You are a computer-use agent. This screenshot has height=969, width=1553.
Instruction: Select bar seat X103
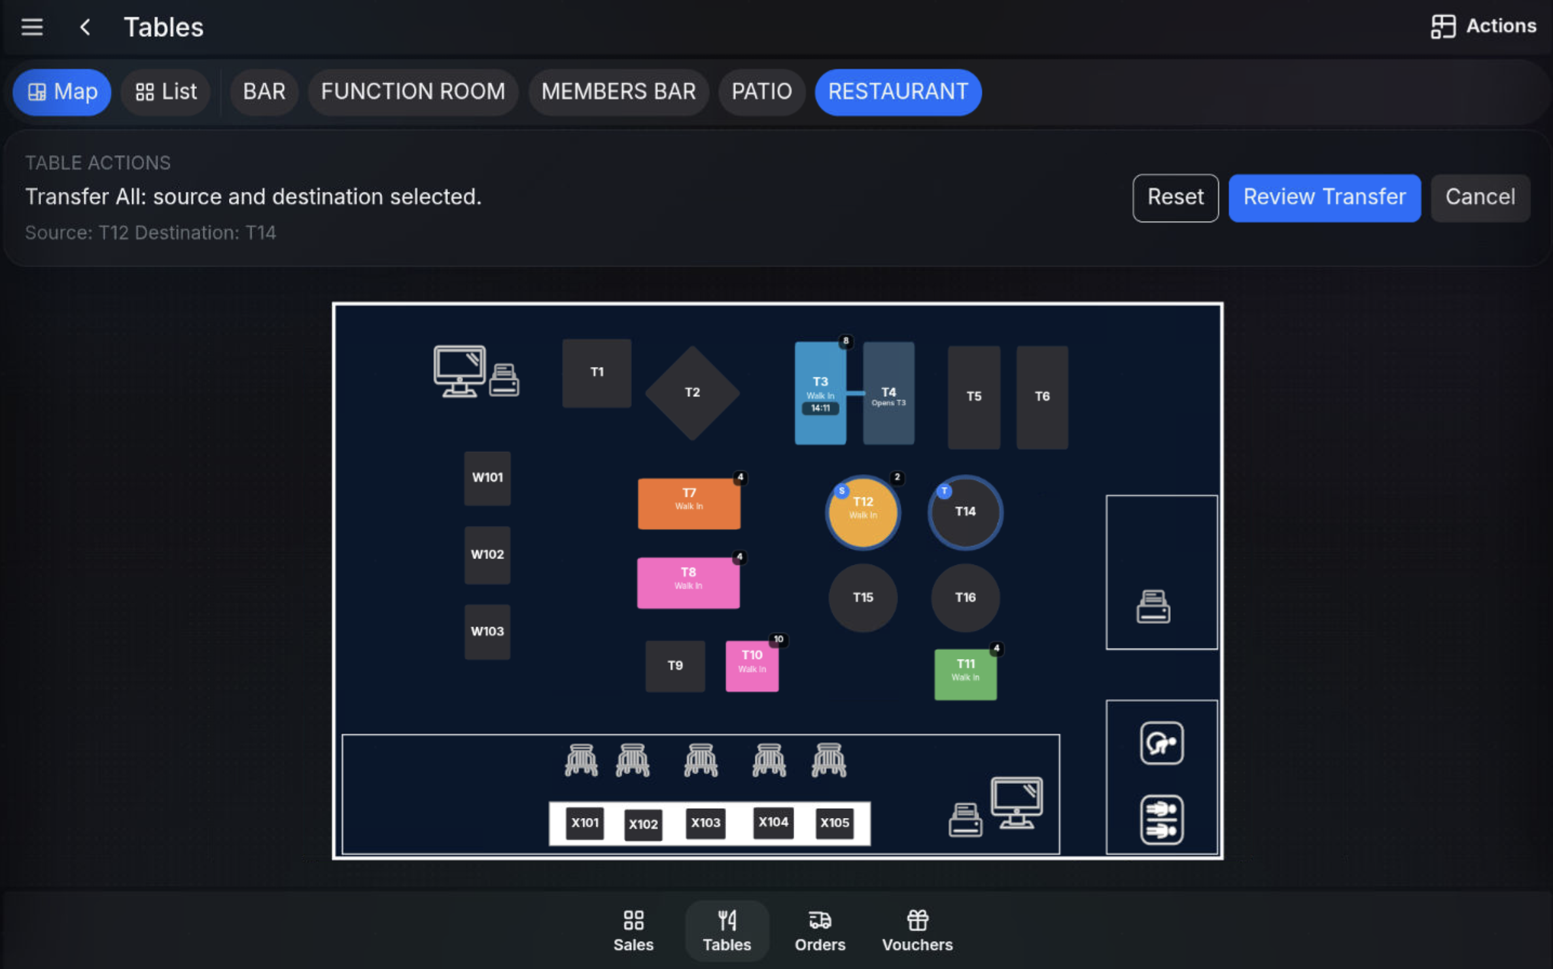[x=705, y=823]
